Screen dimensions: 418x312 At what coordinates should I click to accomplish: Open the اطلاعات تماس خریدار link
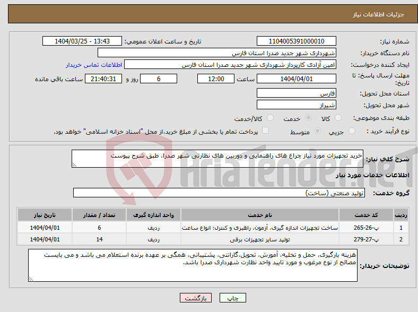pos(94,65)
